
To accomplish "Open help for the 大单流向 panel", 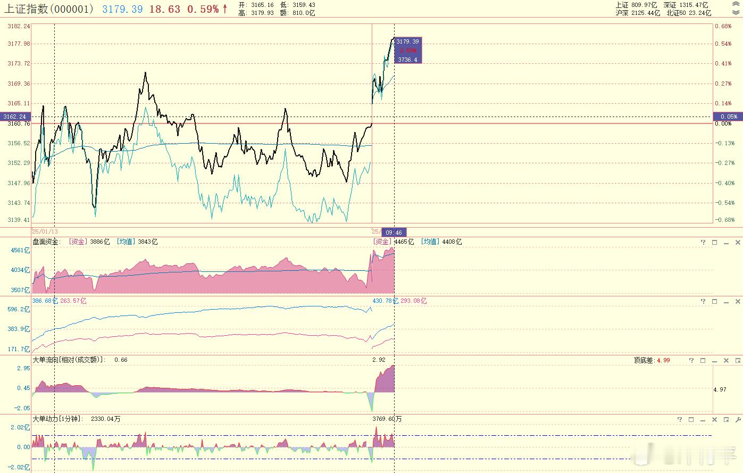I will [x=691, y=360].
